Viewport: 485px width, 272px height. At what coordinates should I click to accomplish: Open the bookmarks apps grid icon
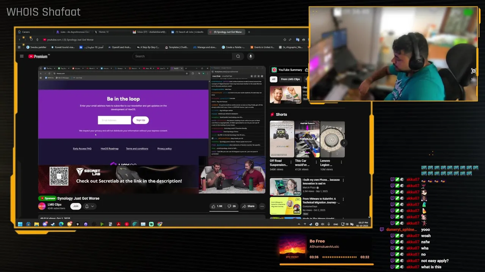tap(19, 47)
